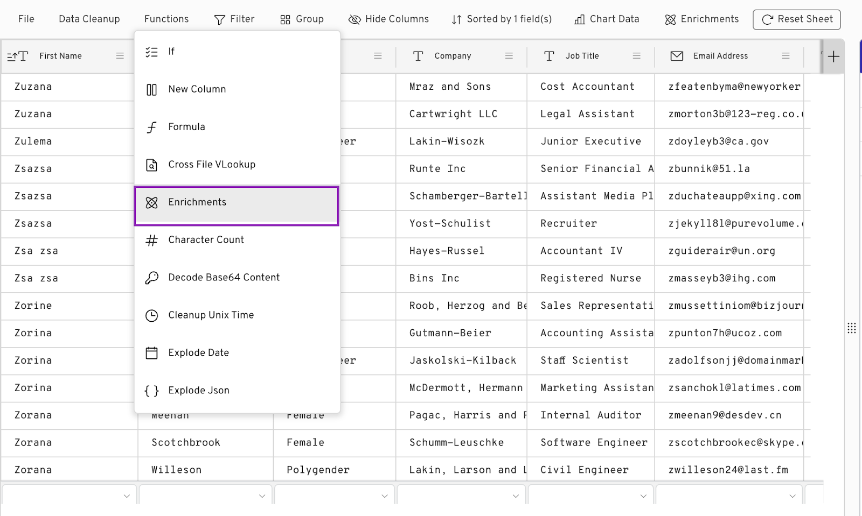Screen dimensions: 862x516
Task: Select the Filter funnel icon
Action: point(219,19)
